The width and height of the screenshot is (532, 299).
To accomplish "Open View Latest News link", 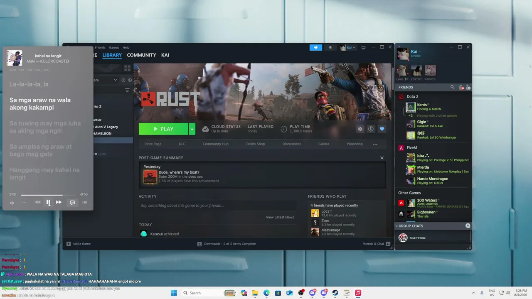I will click(x=280, y=217).
